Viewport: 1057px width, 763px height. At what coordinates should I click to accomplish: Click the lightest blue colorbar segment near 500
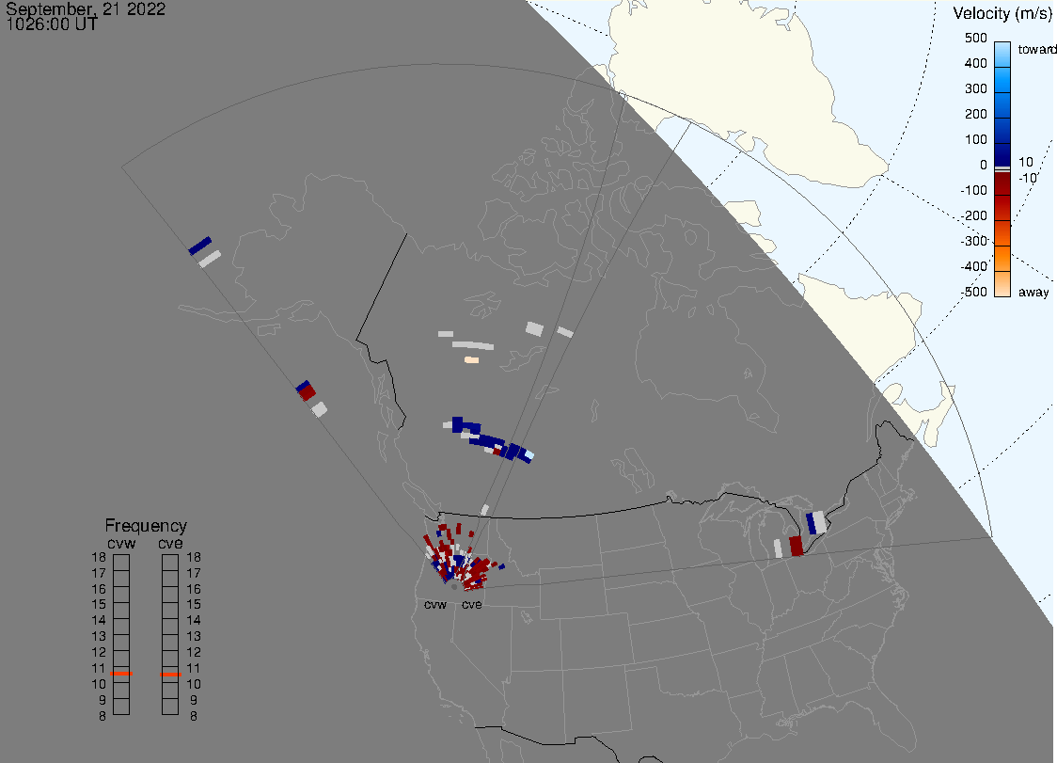pos(1002,55)
